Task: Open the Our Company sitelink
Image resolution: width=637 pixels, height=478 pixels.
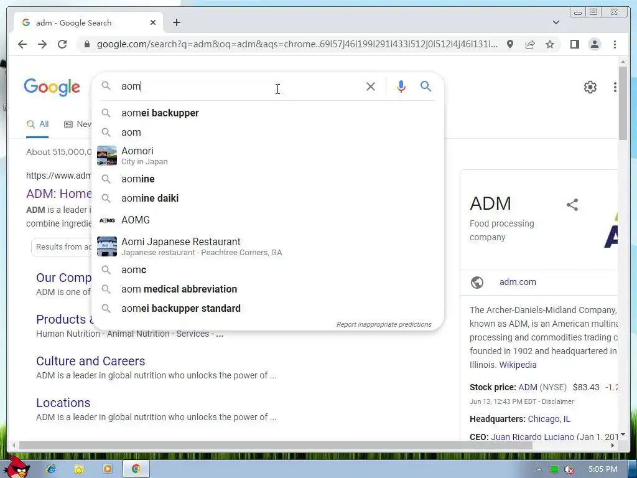Action: coord(64,278)
